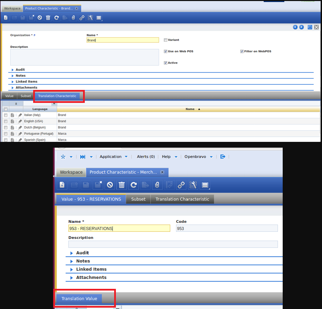
Task: Open the Translation Value tab
Action: [x=79, y=298]
